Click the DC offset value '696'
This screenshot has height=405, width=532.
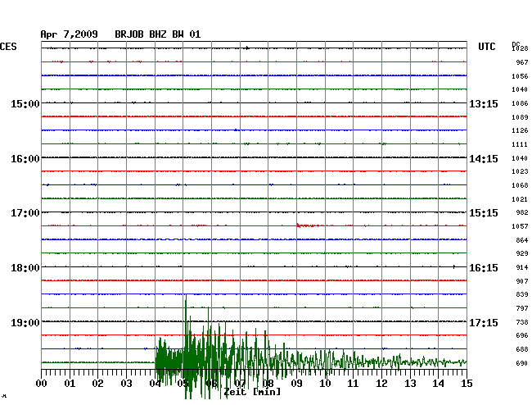[522, 335]
